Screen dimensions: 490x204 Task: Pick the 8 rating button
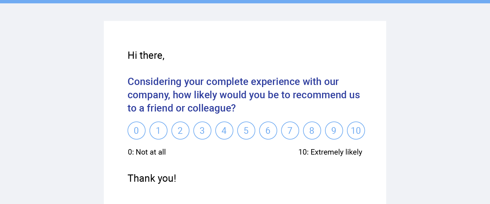[312, 130]
